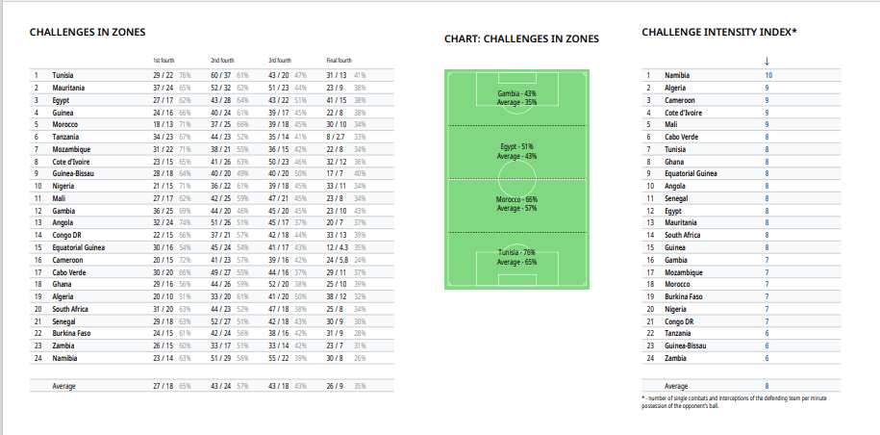Click the '2nd fourth' column header

[222, 61]
